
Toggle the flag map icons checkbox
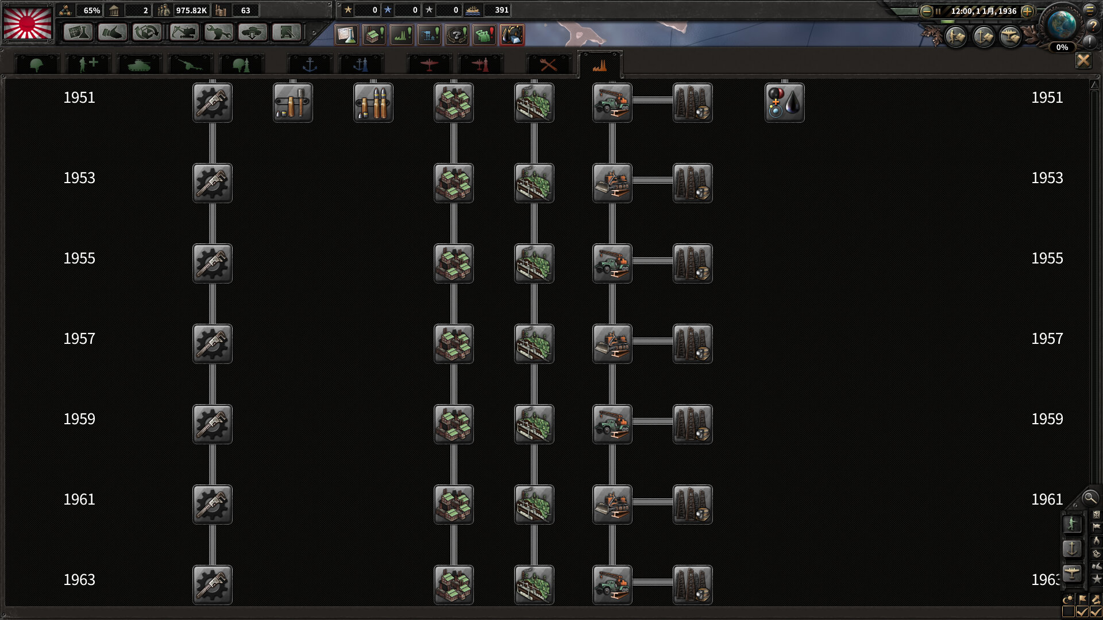(x=1082, y=612)
